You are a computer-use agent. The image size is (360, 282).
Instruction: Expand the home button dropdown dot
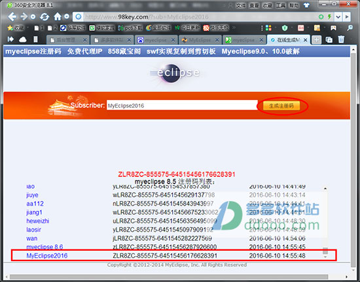[67, 16]
